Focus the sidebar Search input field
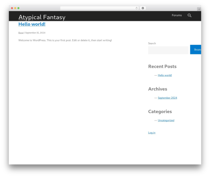Image resolution: width=210 pixels, height=177 pixels. click(x=168, y=50)
